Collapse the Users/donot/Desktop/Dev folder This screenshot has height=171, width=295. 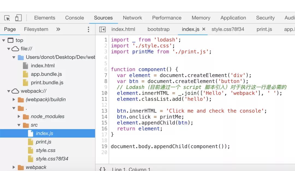click(14, 57)
